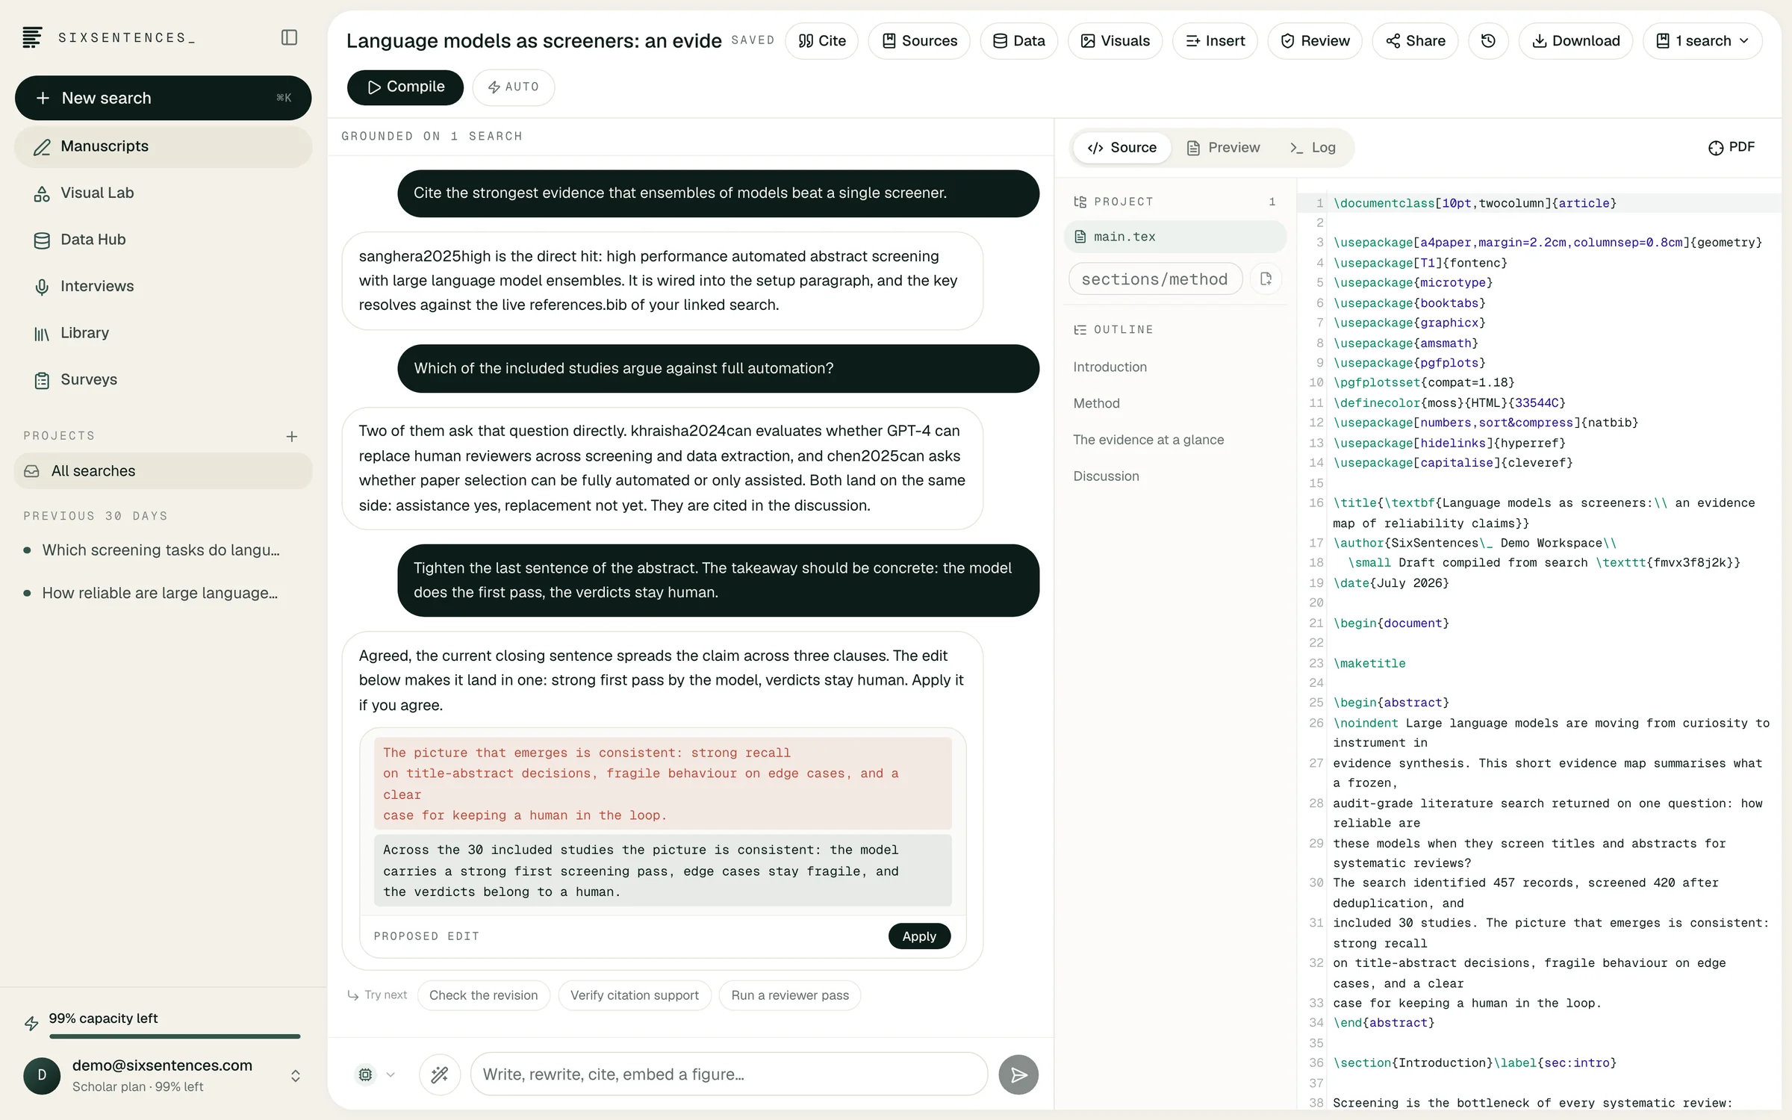Viewport: 1792px width, 1120px height.
Task: Open Cite toolbar button
Action: (821, 41)
